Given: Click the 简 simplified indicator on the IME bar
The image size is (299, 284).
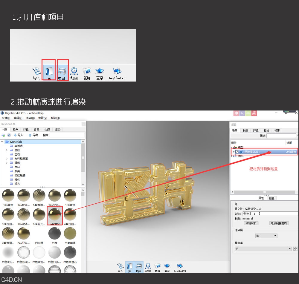Looking at the screenshot, I should [254, 113].
